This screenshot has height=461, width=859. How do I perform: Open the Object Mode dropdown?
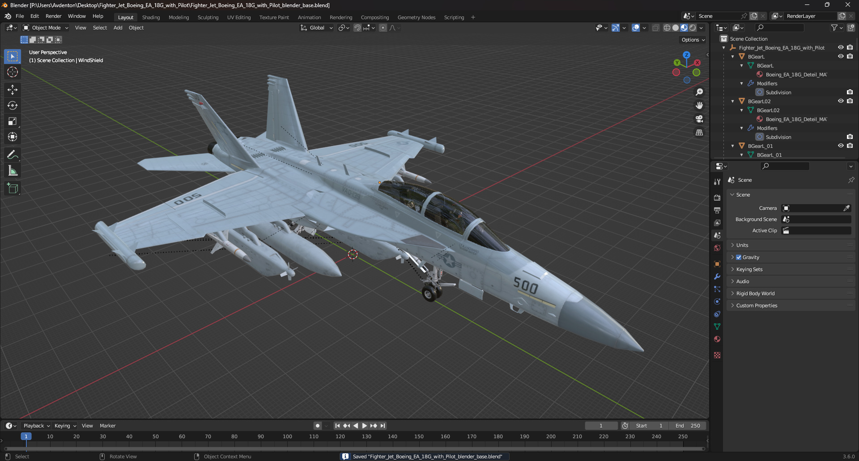(x=46, y=28)
